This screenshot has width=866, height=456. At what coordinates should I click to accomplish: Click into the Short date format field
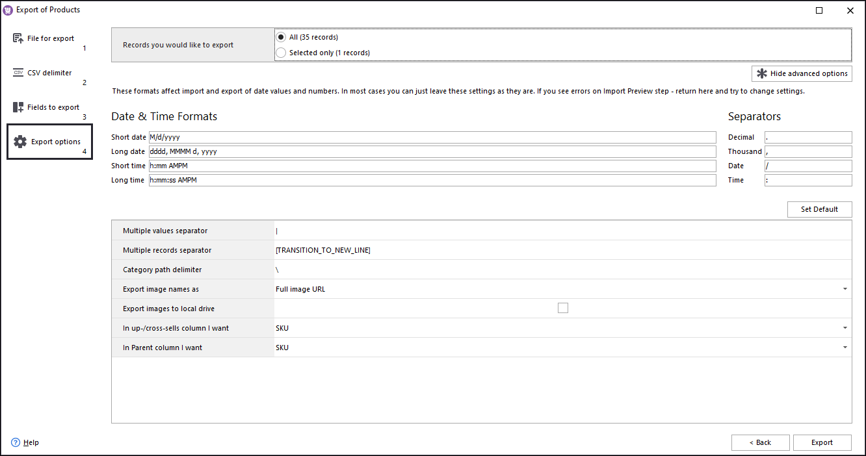tap(432, 137)
